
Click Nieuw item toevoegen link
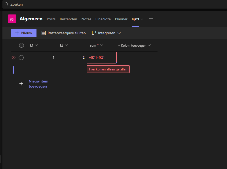(x=38, y=84)
